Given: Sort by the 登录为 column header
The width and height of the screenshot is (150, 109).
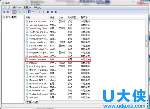Looking at the screenshot, I should tap(84, 18).
